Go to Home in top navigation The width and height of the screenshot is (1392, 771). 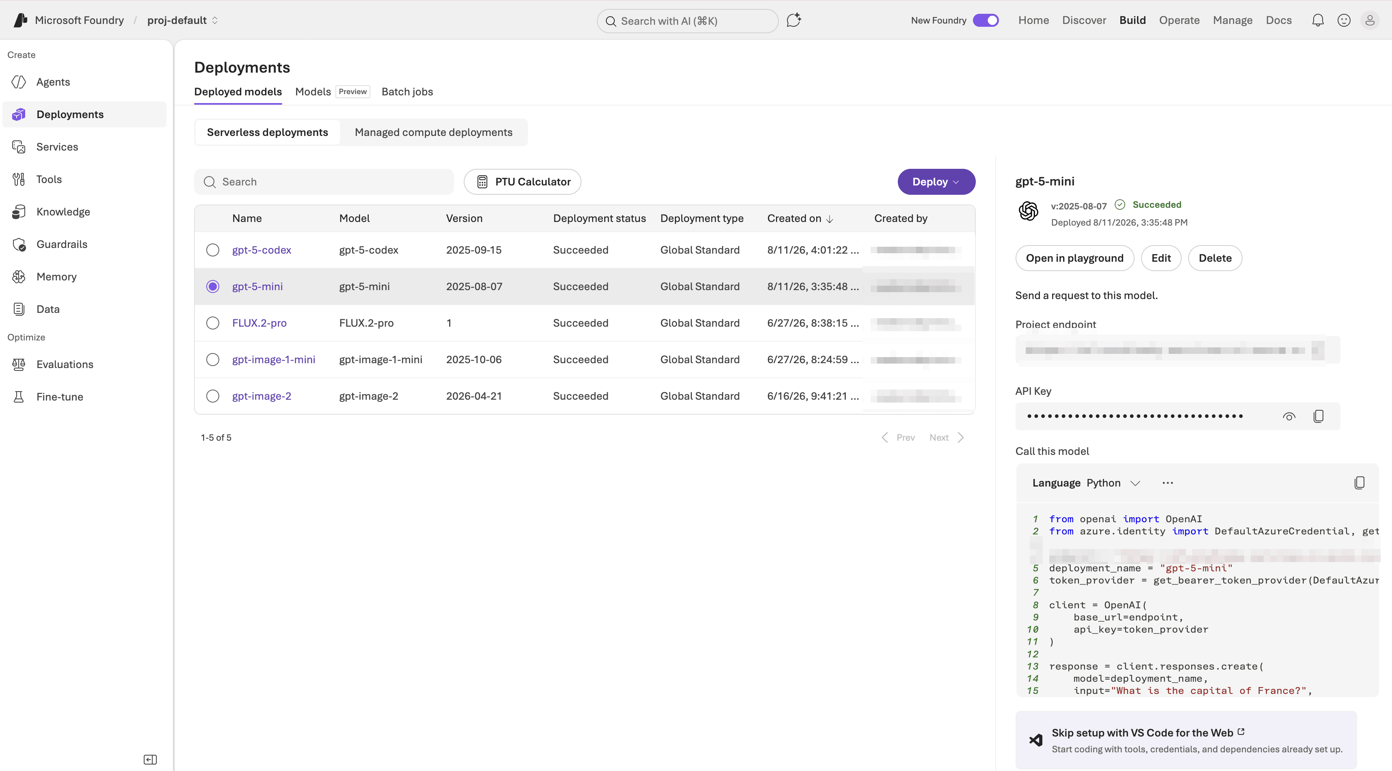pyautogui.click(x=1033, y=21)
